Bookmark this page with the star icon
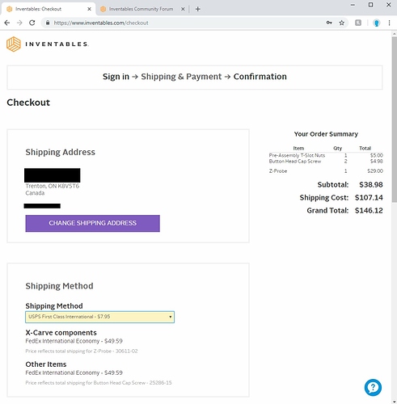The width and height of the screenshot is (397, 404). pyautogui.click(x=341, y=23)
